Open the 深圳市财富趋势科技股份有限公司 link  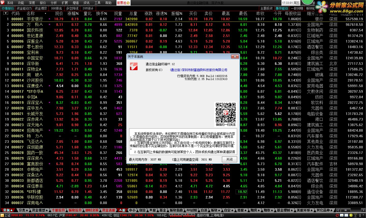[x=199, y=70]
